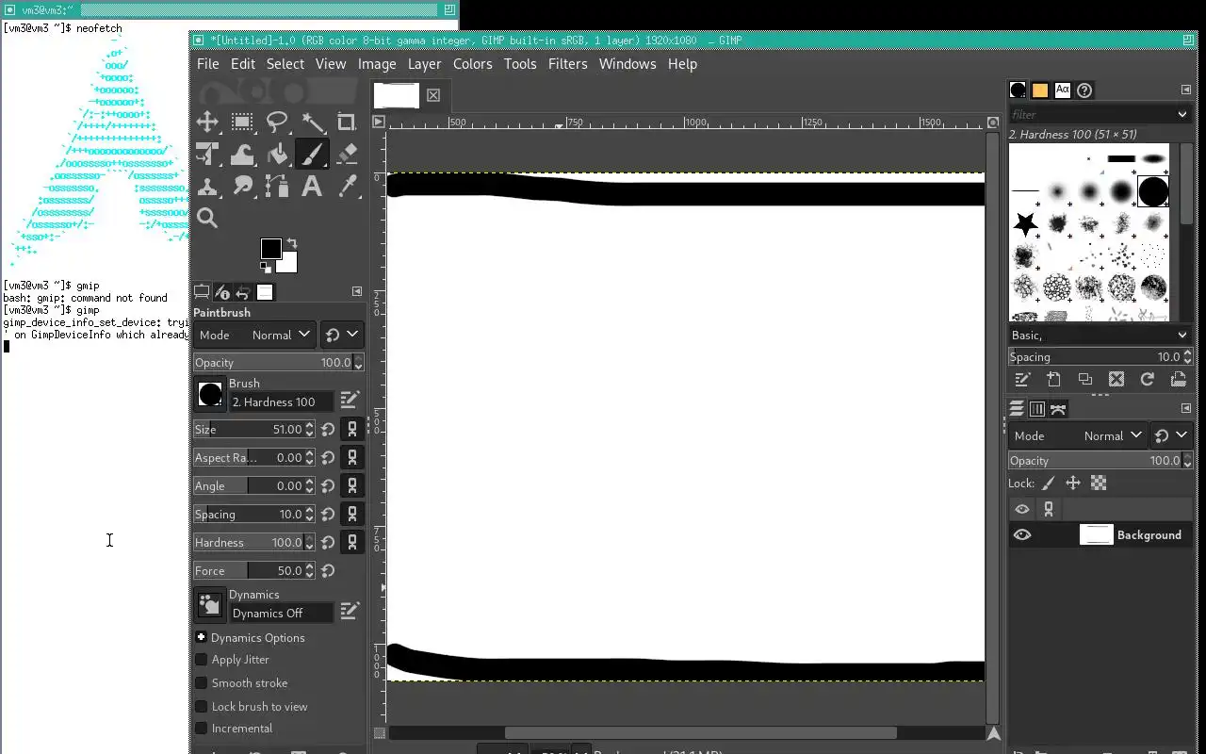The width and height of the screenshot is (1206, 754).
Task: Open the dynamics editor next to Dynamics Off
Action: click(x=350, y=611)
